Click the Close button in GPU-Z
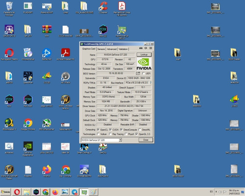 coord(146,140)
